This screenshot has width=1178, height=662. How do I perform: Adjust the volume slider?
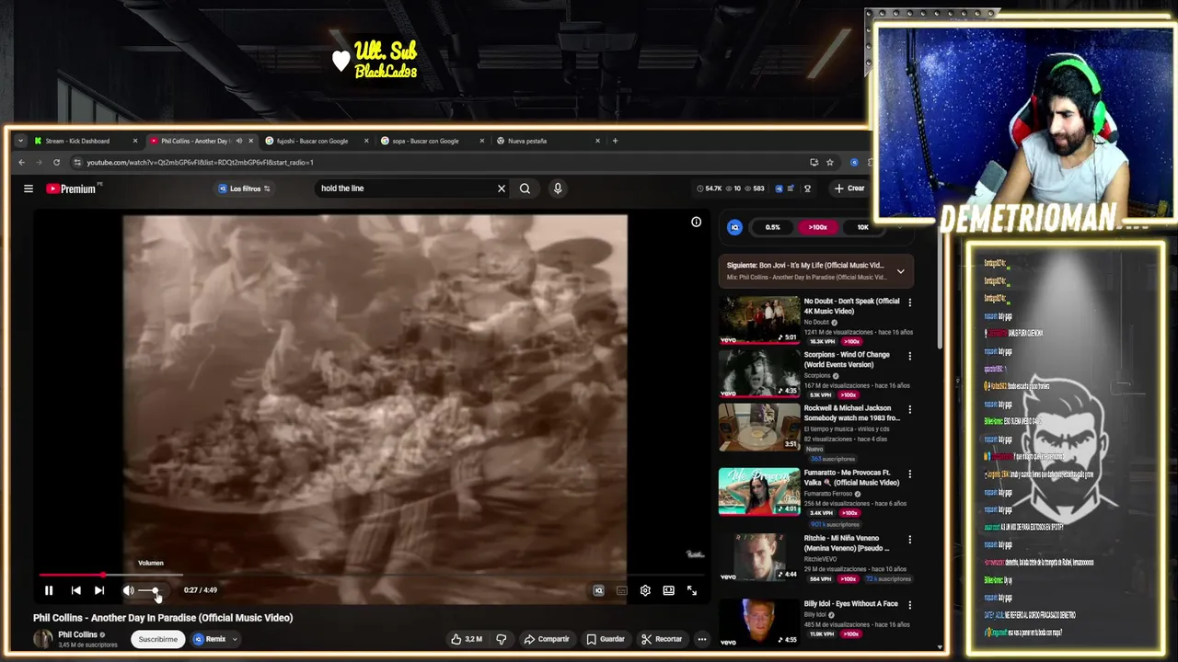pyautogui.click(x=152, y=590)
